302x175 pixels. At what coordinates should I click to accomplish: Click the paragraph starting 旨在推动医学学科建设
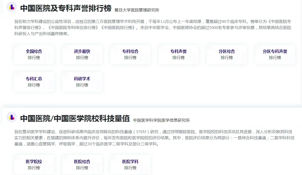154,138
